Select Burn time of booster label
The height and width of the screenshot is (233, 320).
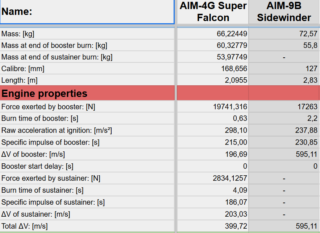coord(87,118)
